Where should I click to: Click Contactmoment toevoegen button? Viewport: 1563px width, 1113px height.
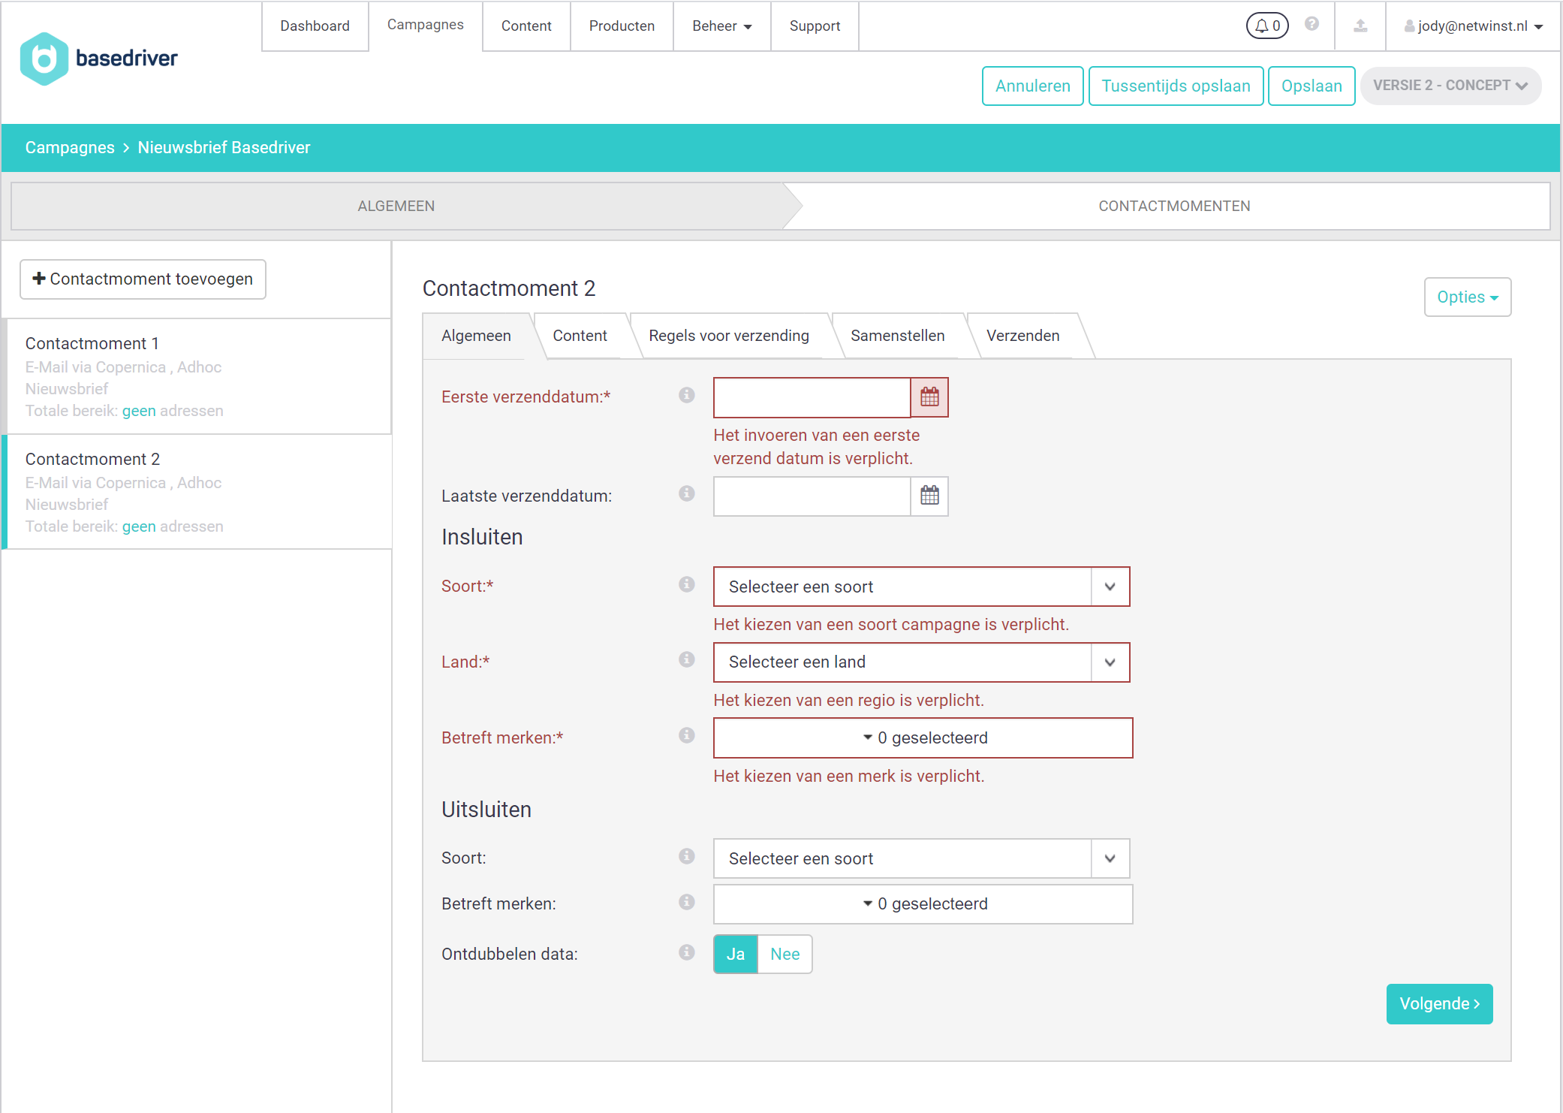click(143, 279)
